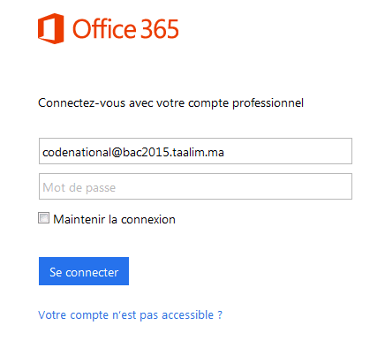The width and height of the screenshot is (385, 348).
Task: Tick the Maintenir la connexion checkbox
Action: tap(43, 218)
